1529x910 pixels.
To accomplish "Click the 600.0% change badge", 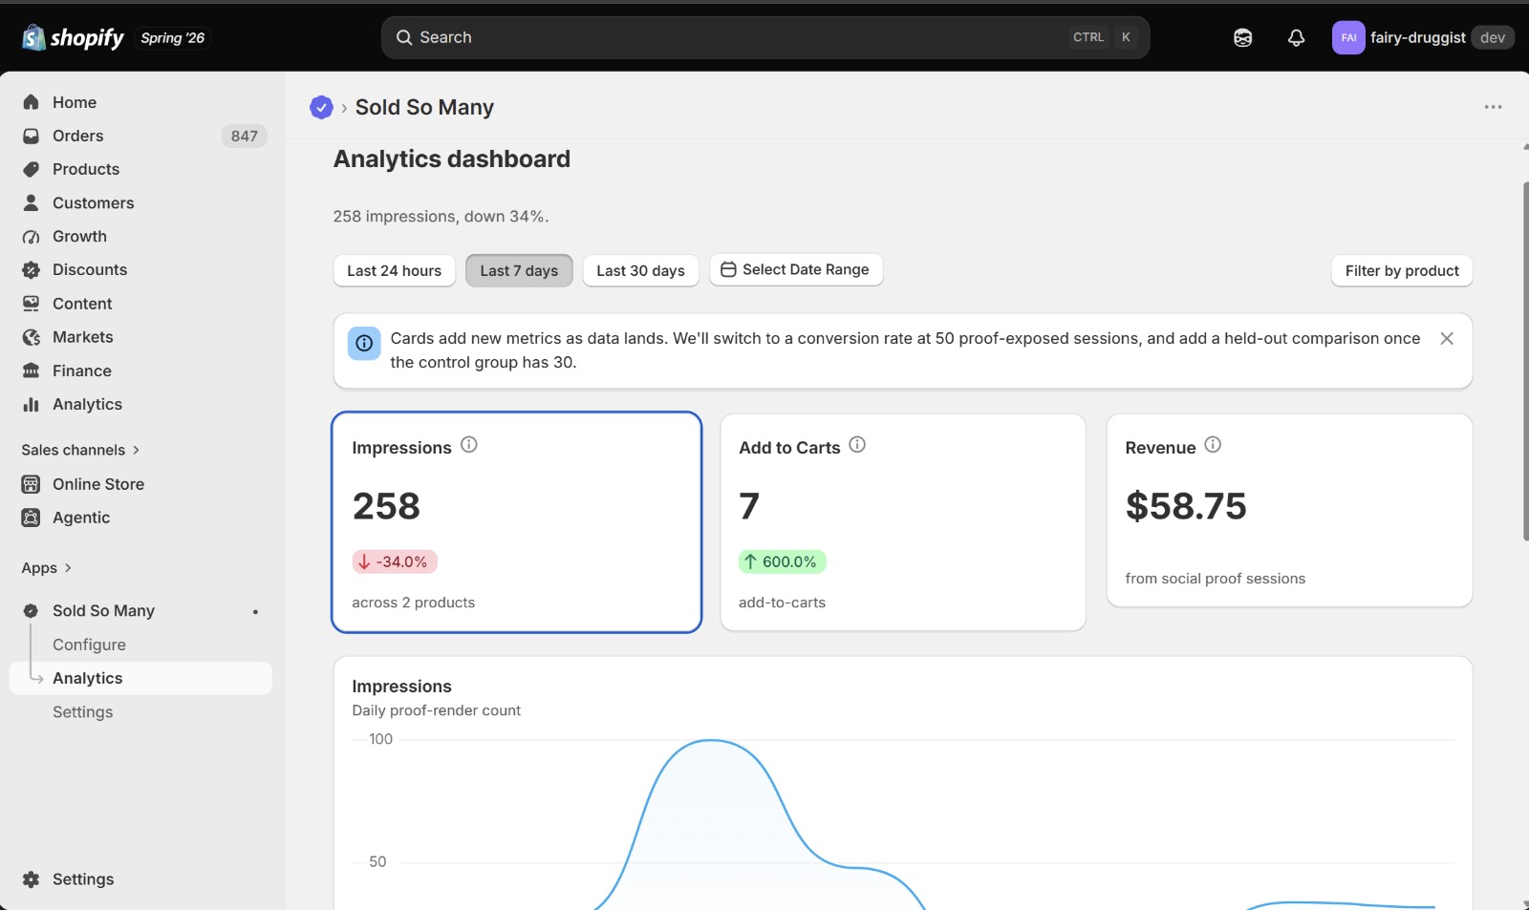I will coord(783,561).
